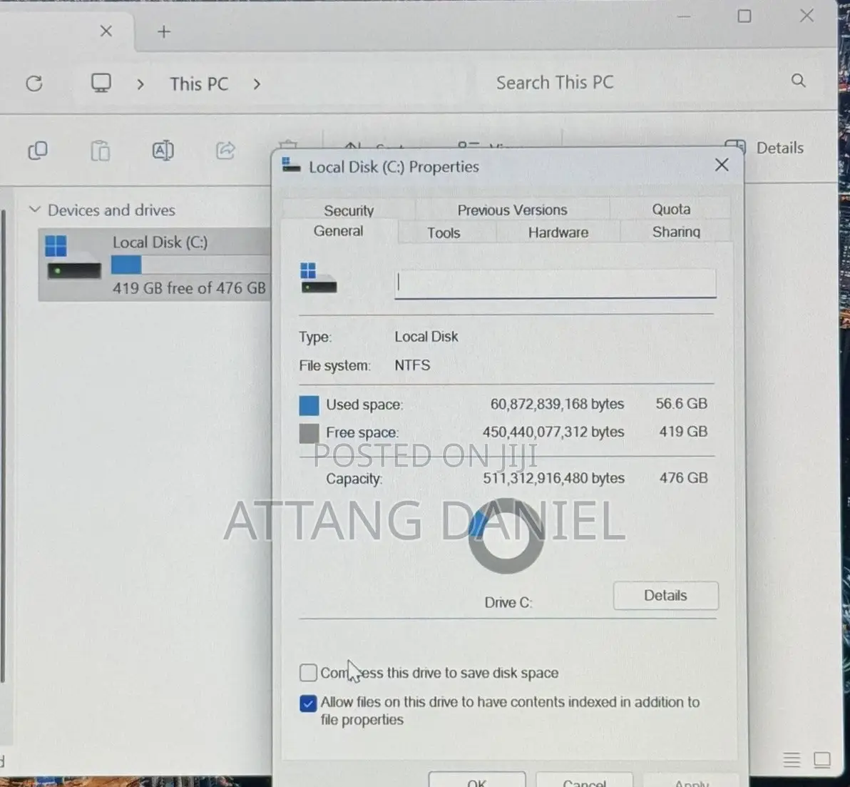
Task: Click the drive icon beside the label field
Action: pyautogui.click(x=318, y=278)
